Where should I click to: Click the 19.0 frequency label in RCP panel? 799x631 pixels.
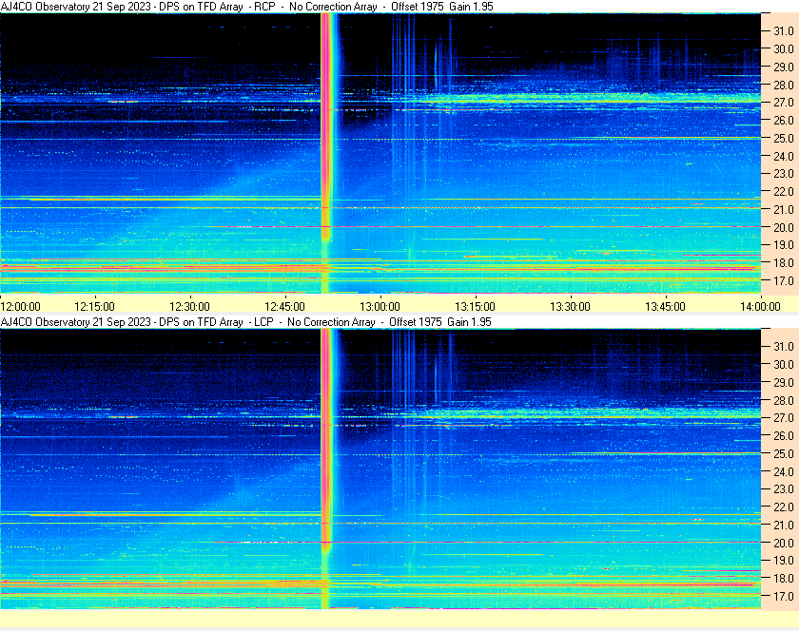[784, 245]
